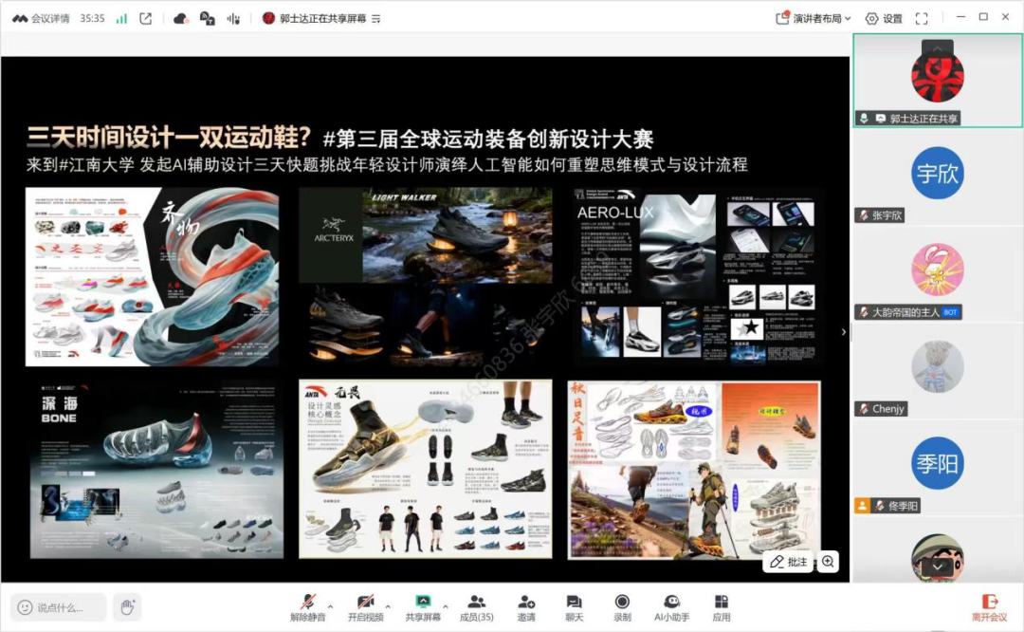
Task: Click the 邀请 invite icon
Action: [526, 604]
